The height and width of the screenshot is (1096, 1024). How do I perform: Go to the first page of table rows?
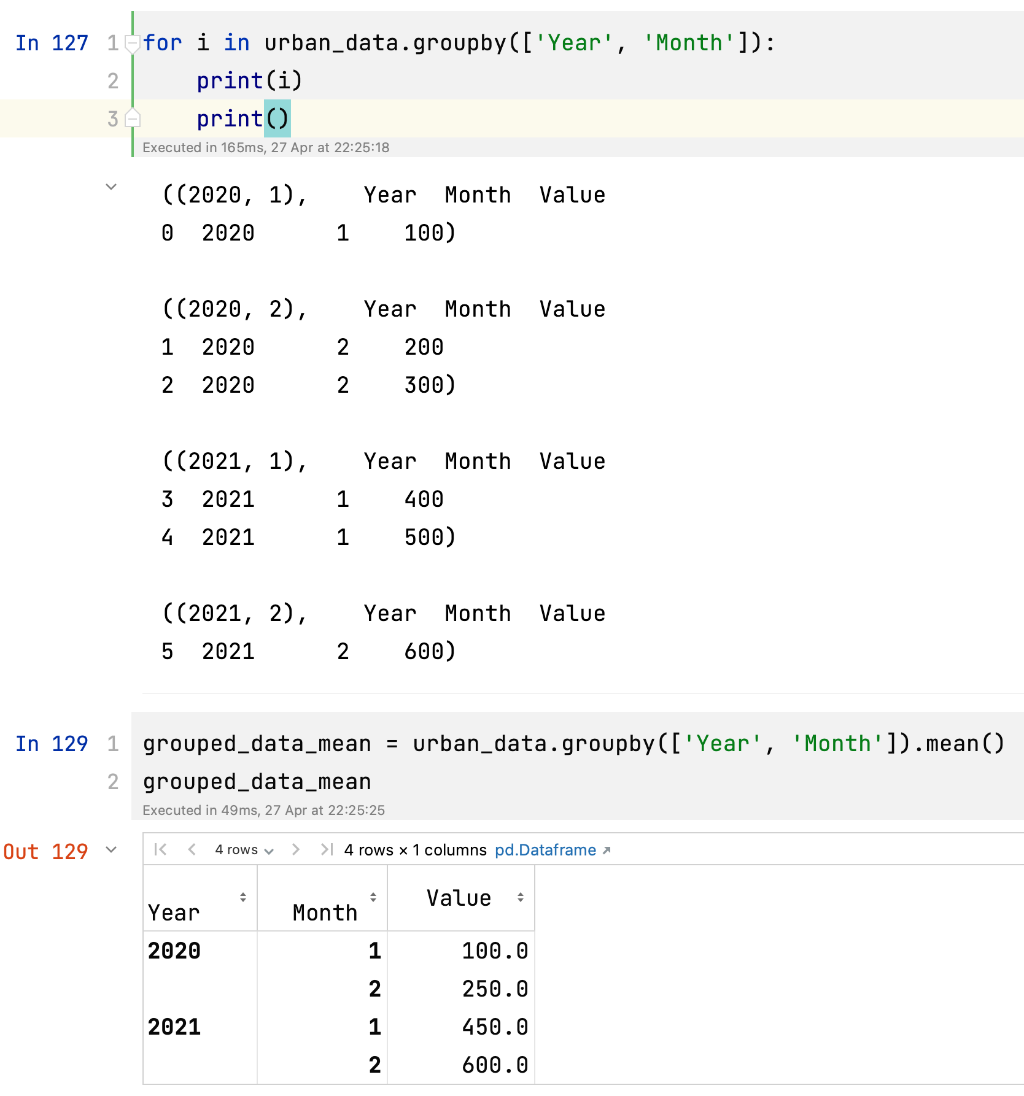160,849
